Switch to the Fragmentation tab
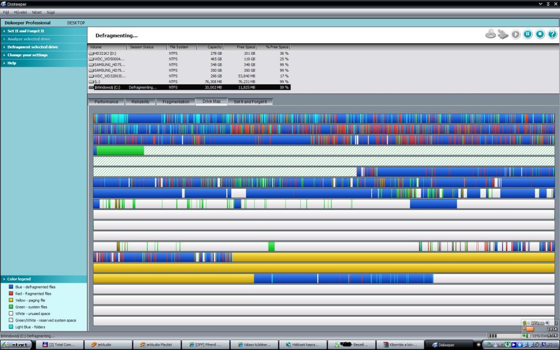The image size is (560, 350). click(x=176, y=102)
